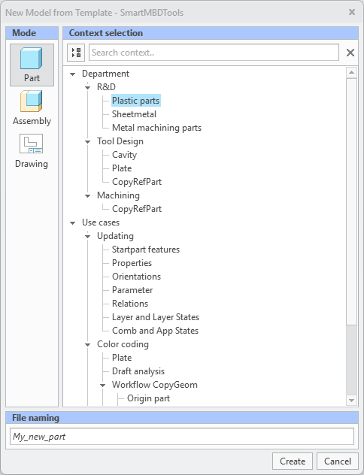Click the Cancel button
Viewport: 364px width, 475px height.
338,461
